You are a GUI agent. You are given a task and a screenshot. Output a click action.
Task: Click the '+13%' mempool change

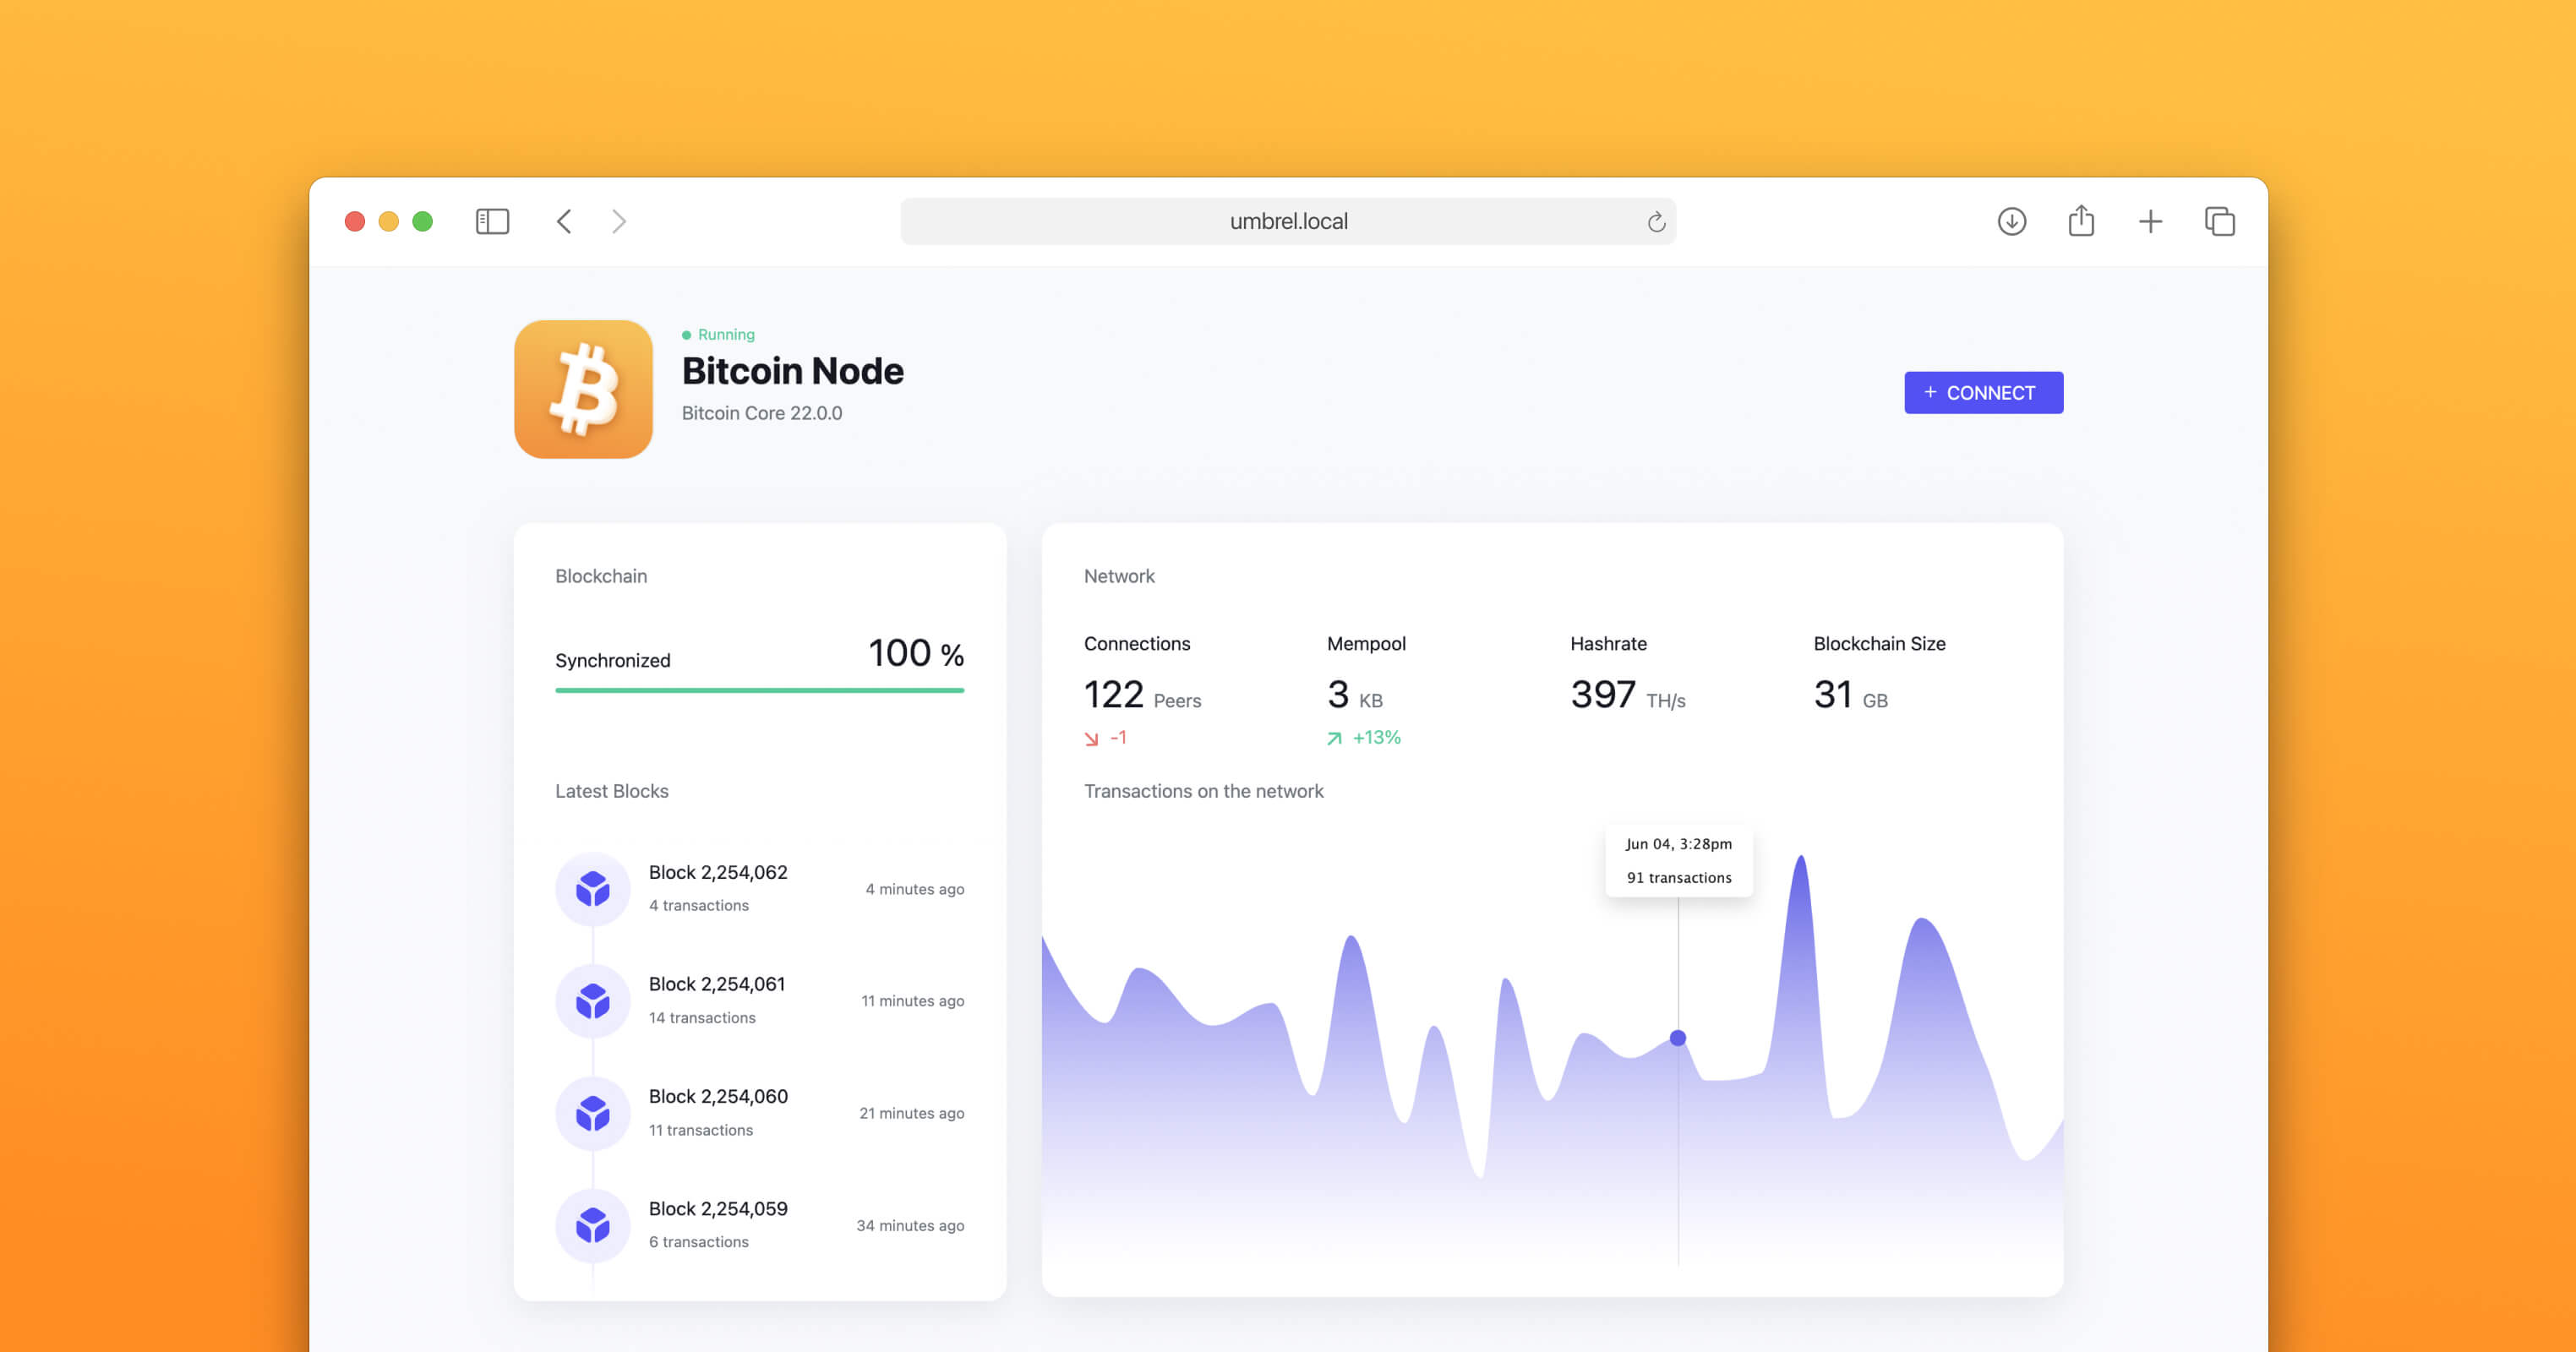[x=1376, y=738]
